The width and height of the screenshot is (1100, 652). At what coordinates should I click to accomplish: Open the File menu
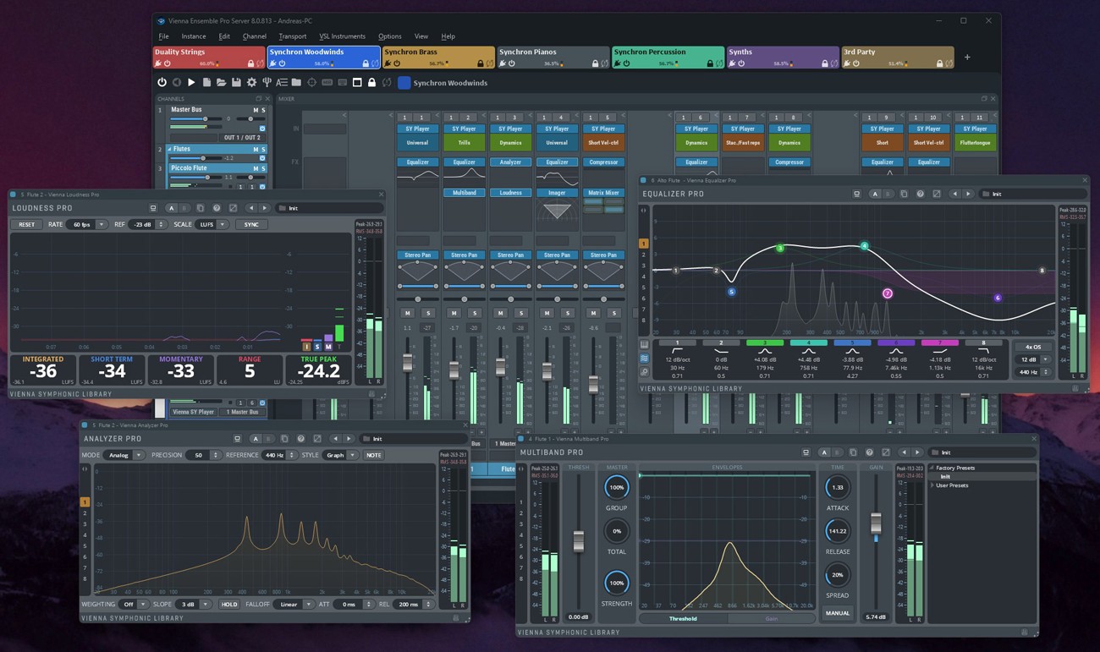163,36
